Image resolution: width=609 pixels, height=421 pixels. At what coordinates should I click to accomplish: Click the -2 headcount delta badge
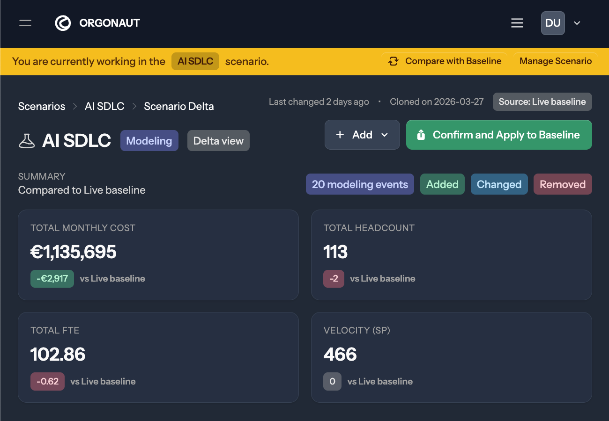(334, 279)
